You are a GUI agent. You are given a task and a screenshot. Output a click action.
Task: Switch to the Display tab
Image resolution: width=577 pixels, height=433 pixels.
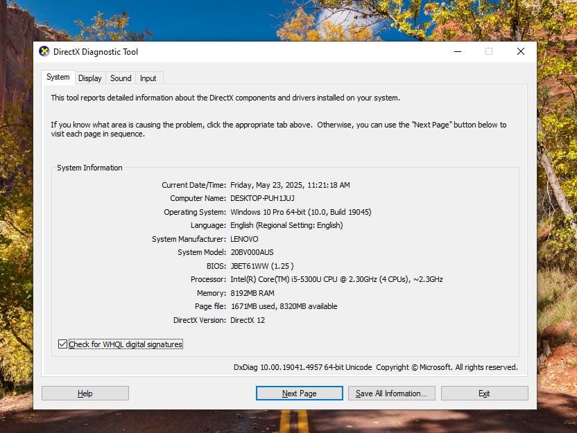tap(90, 78)
